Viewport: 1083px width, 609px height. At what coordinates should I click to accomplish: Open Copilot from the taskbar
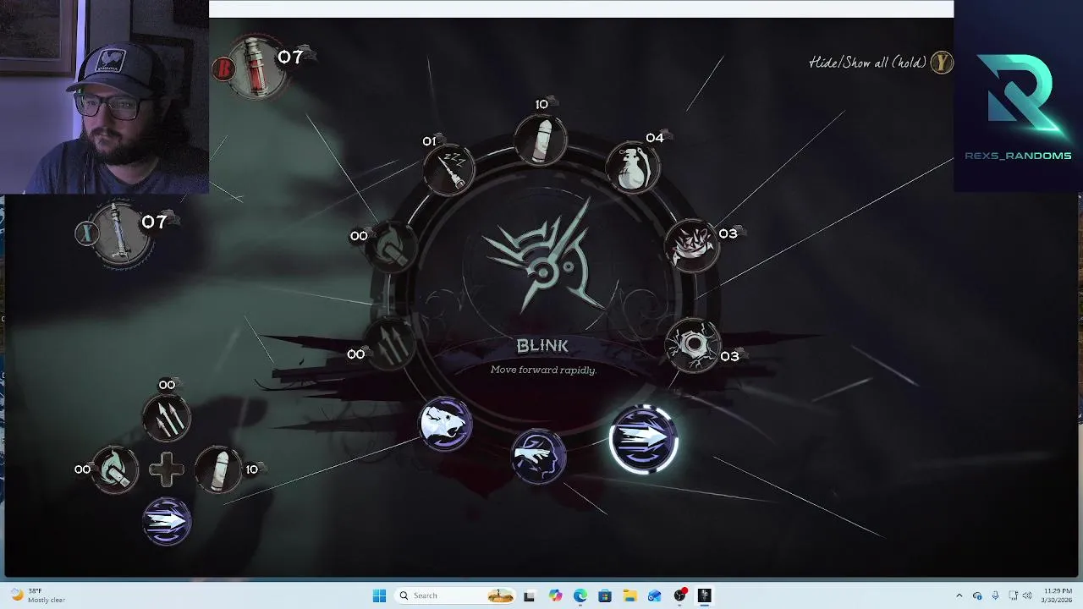pyautogui.click(x=555, y=595)
